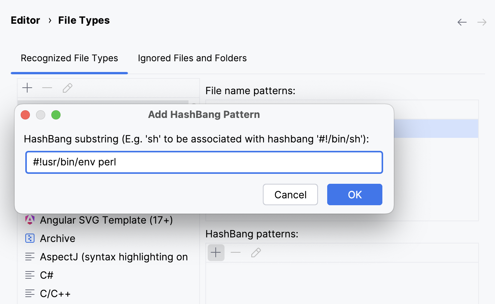
Task: Confirm with the OK button
Action: coord(354,194)
